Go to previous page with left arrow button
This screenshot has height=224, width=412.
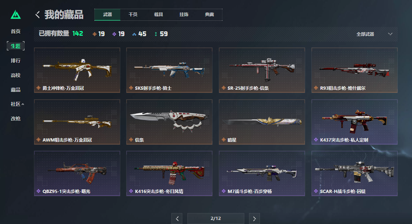pyautogui.click(x=177, y=219)
